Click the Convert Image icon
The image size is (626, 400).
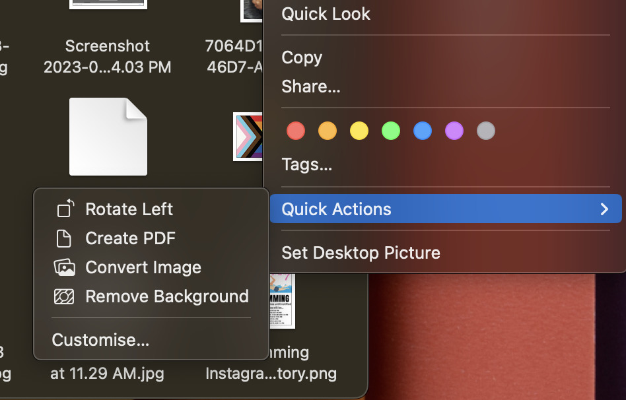(64, 267)
